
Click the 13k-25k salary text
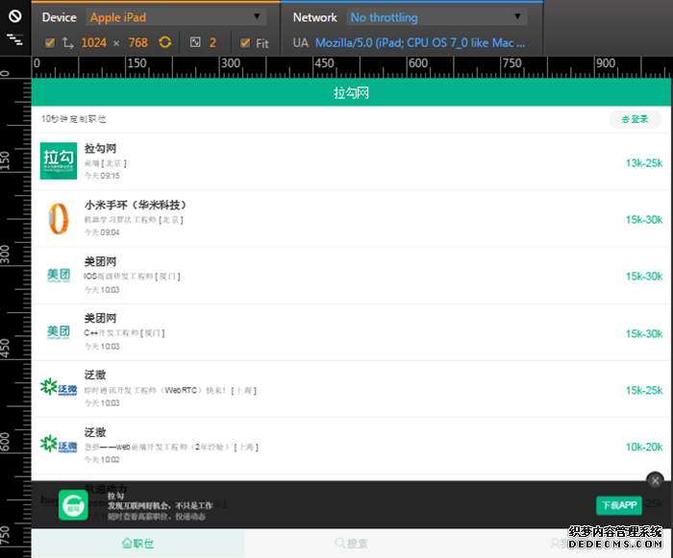click(x=644, y=163)
